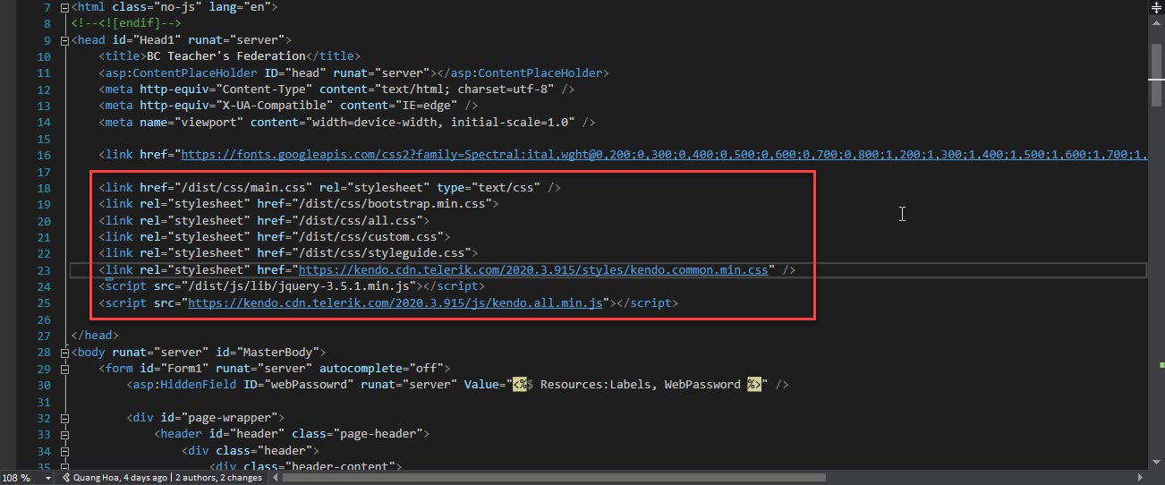This screenshot has width=1165, height=485.
Task: Click line number 23 in the gutter
Action: (x=44, y=270)
